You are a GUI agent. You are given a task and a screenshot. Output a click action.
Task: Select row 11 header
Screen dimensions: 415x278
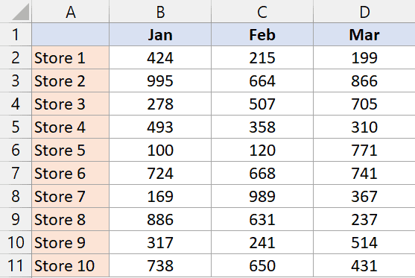(x=16, y=265)
